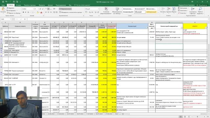
Task: Click Merge and Center button
Action: point(71,12)
